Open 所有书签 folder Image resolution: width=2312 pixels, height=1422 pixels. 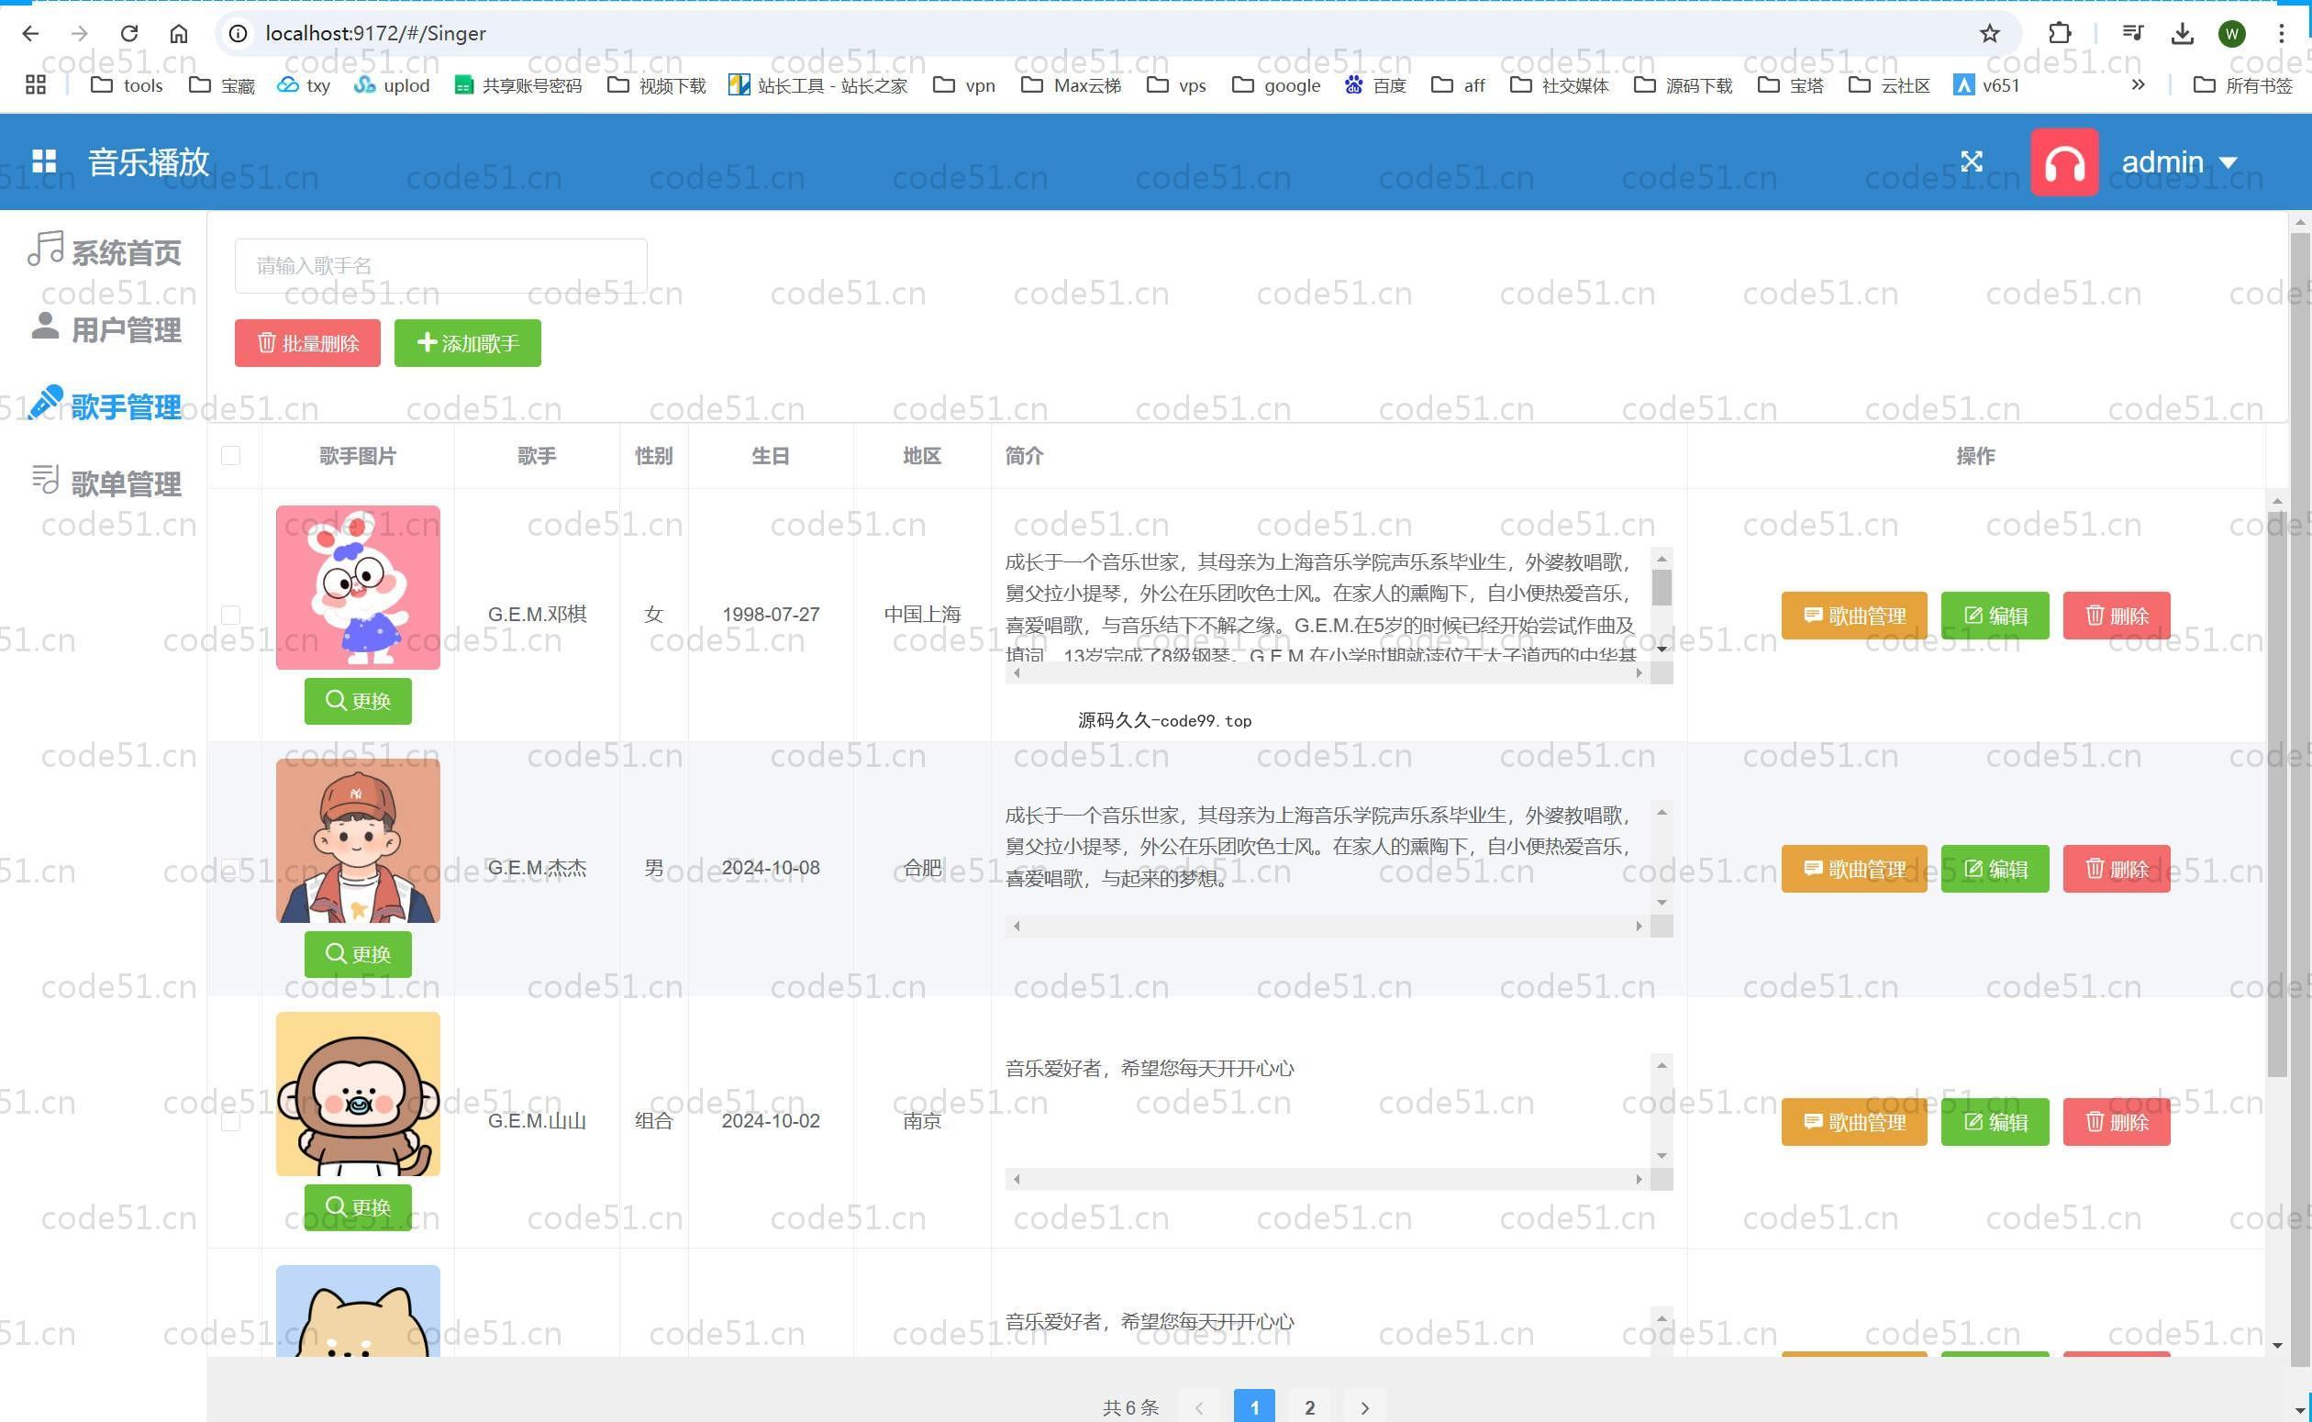[2243, 85]
